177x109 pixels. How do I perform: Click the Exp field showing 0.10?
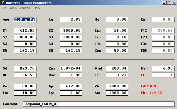[117, 37]
